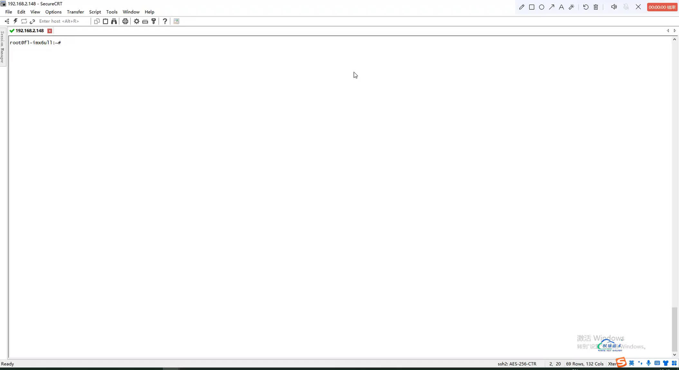Expand the Session Manager side panel
The width and height of the screenshot is (679, 370).
point(3,47)
